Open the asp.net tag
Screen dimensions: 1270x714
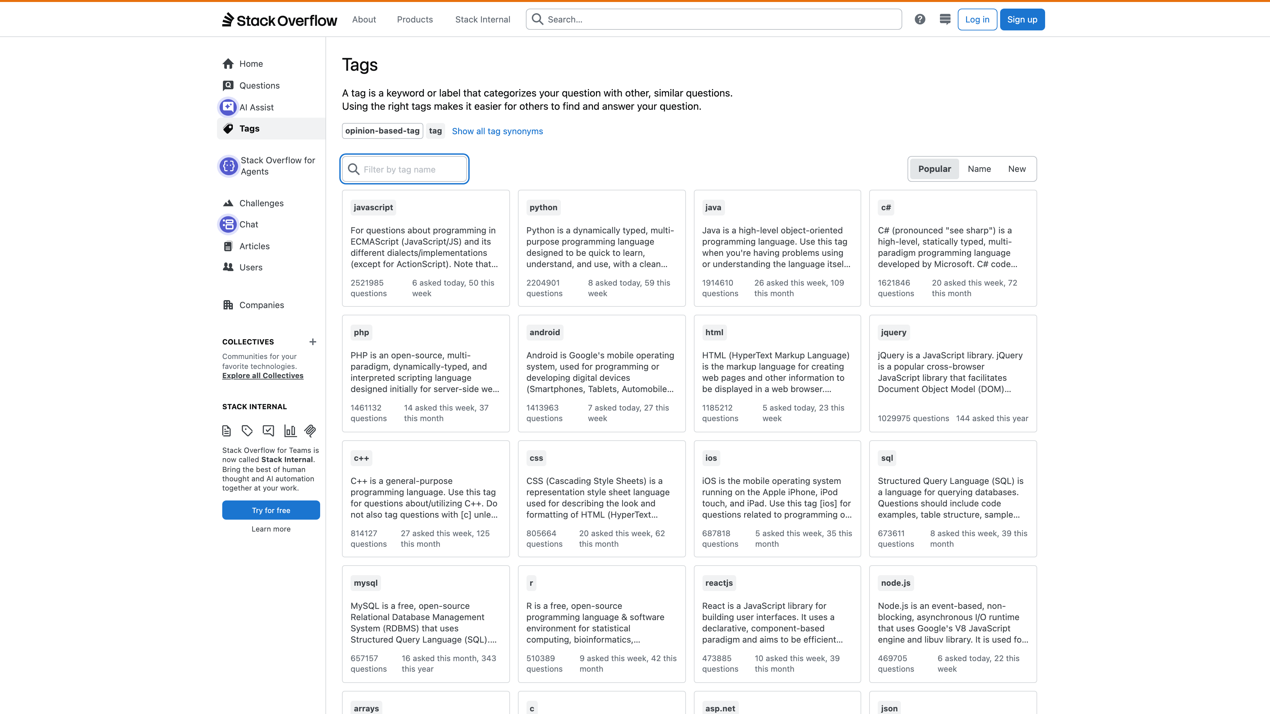coord(720,708)
